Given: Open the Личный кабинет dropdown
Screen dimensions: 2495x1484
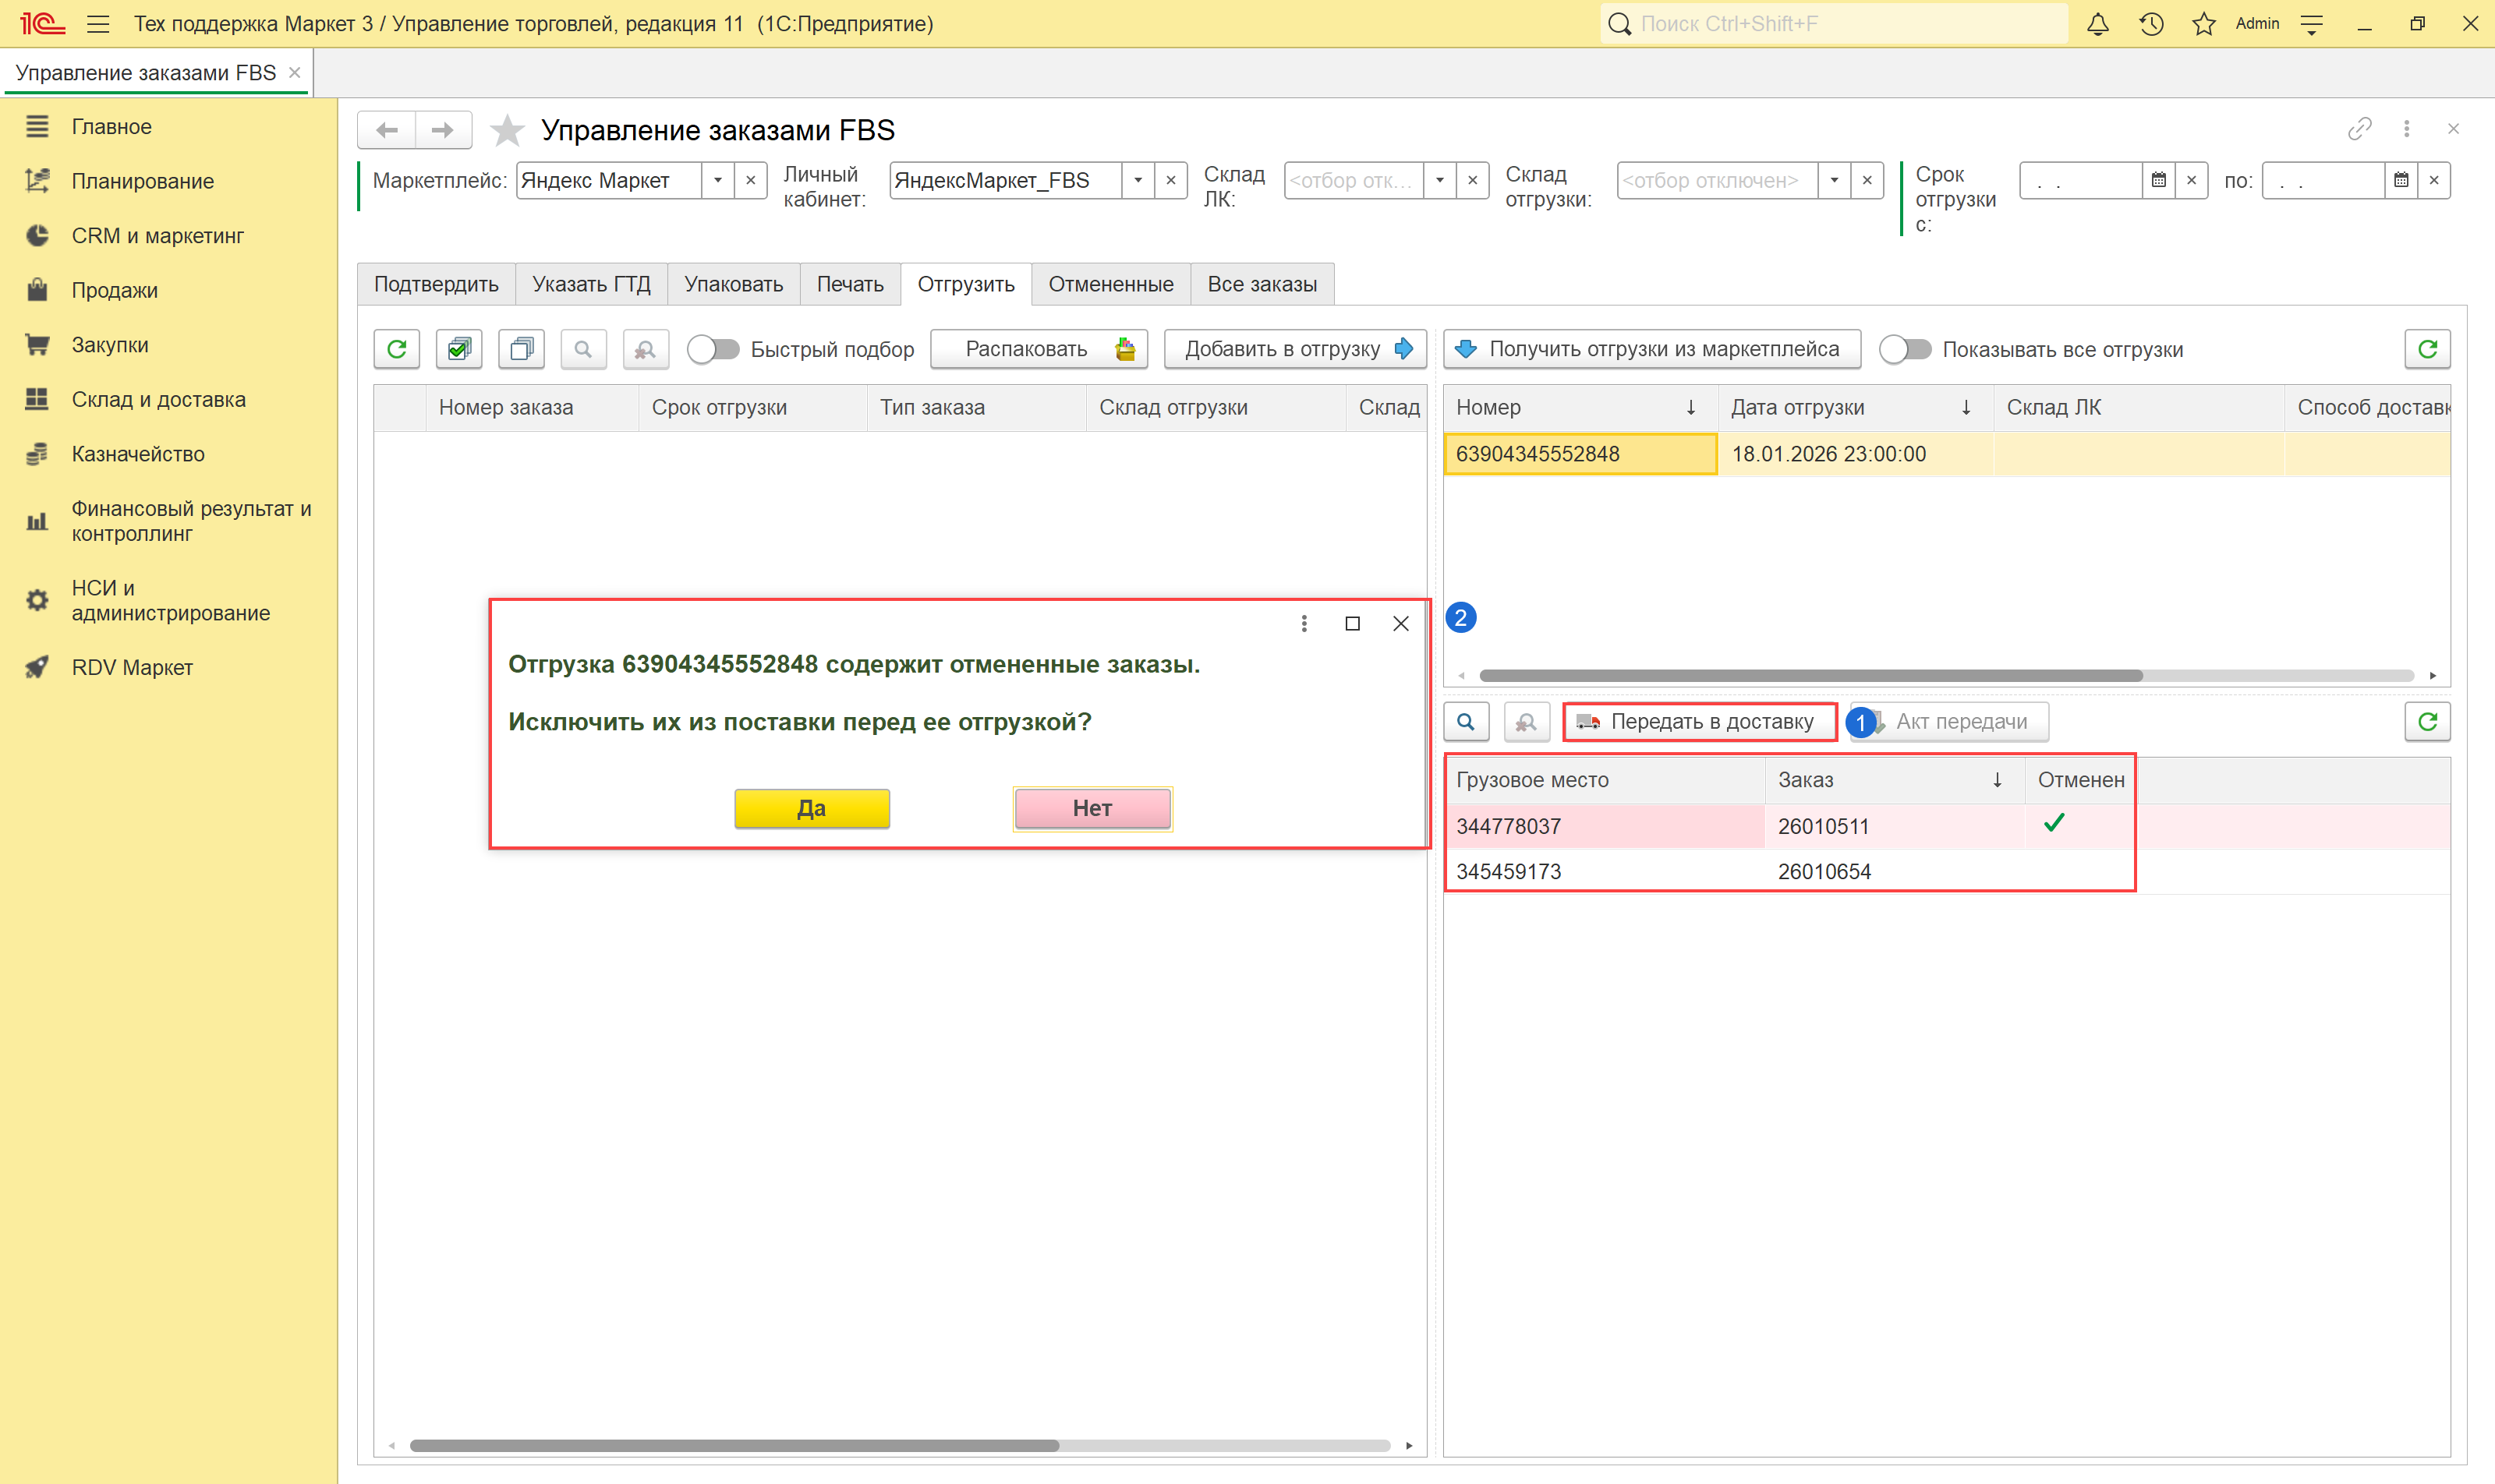Looking at the screenshot, I should coord(1138,181).
